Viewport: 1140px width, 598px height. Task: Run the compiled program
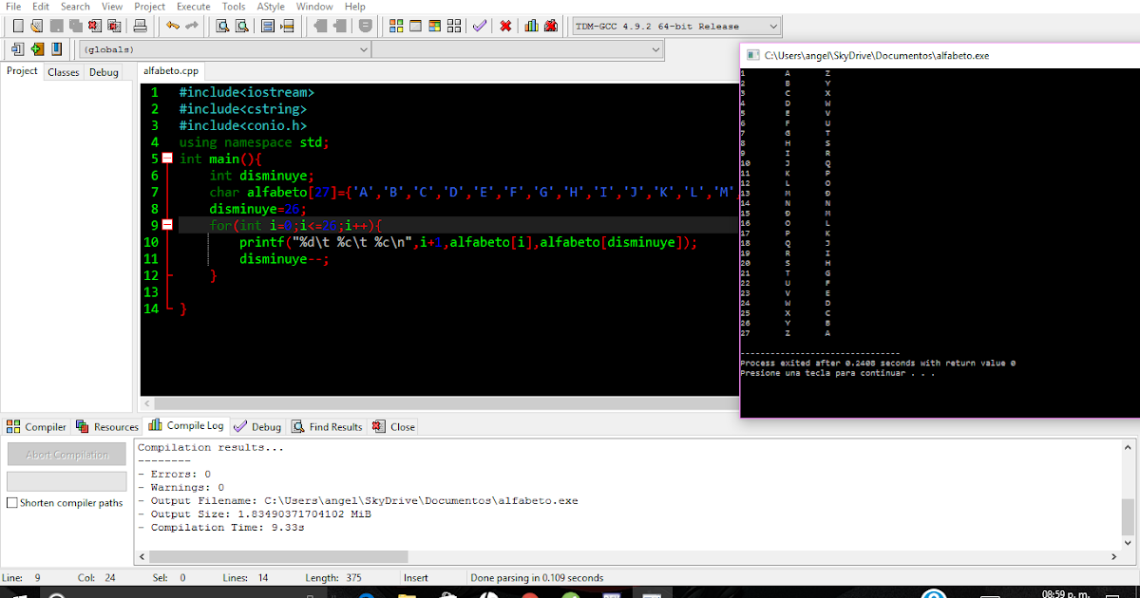point(415,26)
